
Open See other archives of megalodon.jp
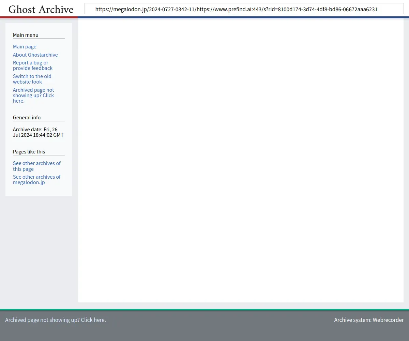click(37, 180)
